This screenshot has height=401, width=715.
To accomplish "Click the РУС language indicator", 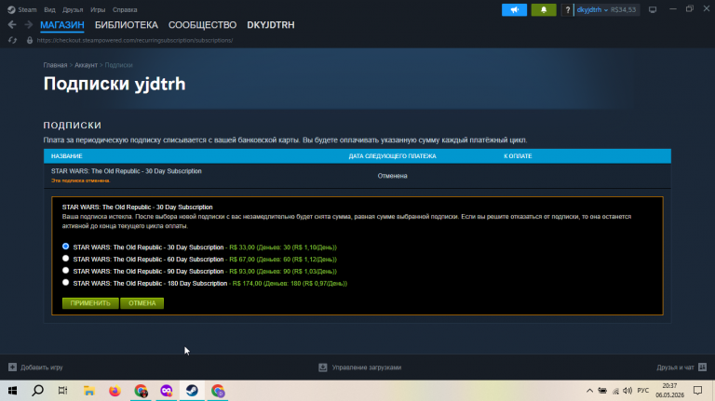I will coord(643,391).
